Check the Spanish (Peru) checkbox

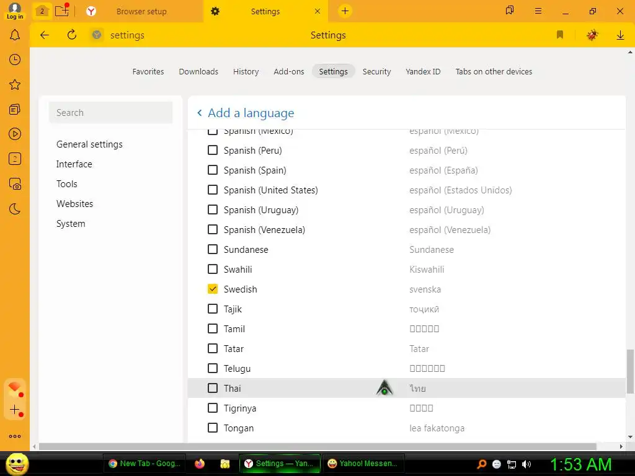click(213, 150)
